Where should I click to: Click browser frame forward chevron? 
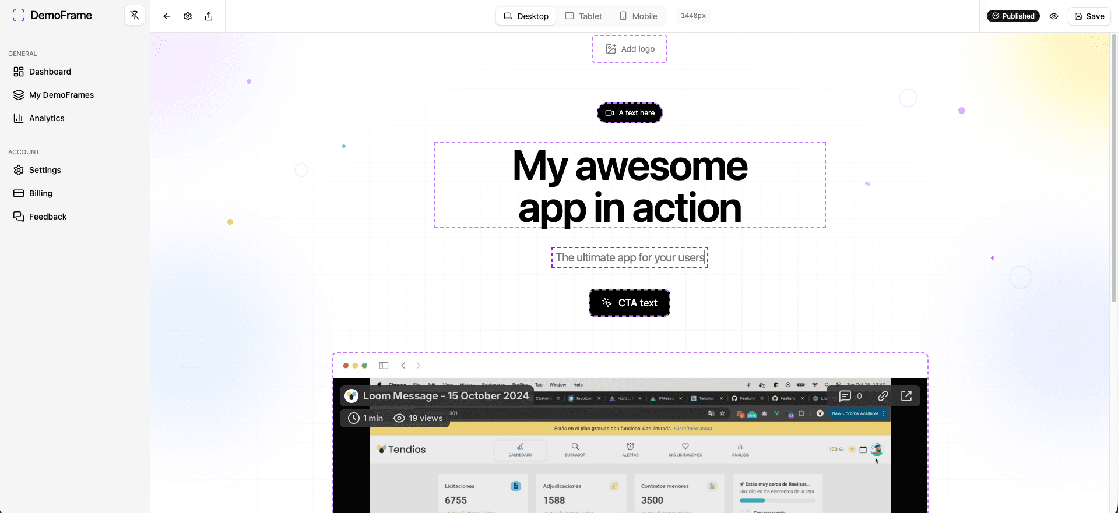[418, 366]
